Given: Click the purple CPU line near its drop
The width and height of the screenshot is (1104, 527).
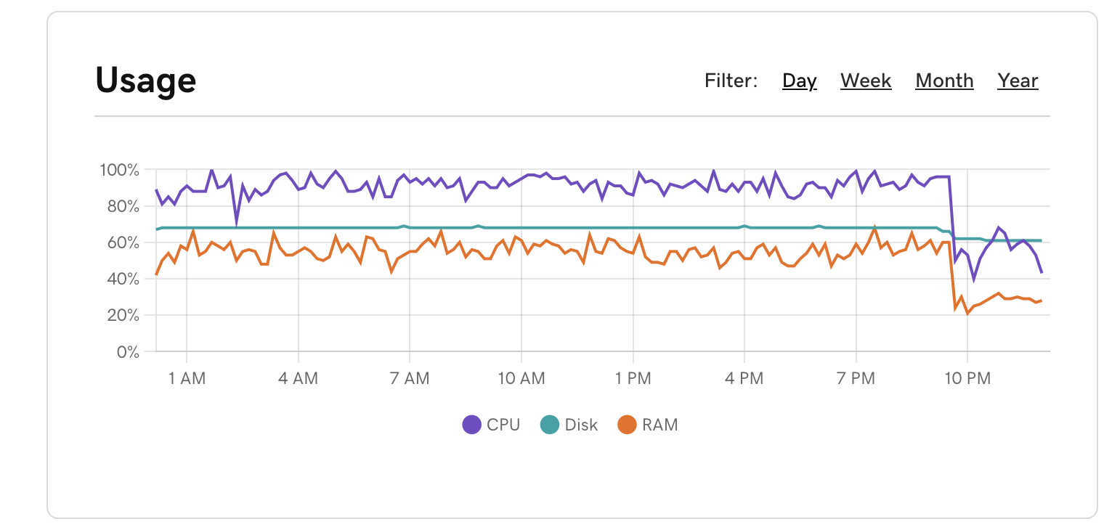Looking at the screenshot, I should coord(951,218).
